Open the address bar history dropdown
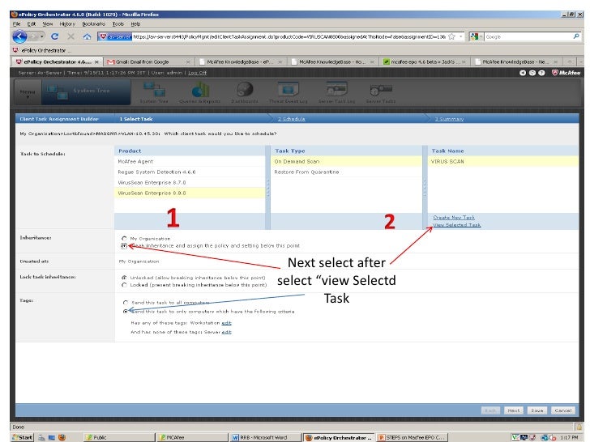 click(461, 36)
